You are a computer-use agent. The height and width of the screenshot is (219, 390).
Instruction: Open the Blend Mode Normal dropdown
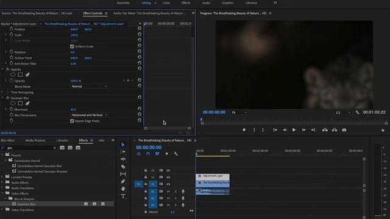click(x=90, y=86)
